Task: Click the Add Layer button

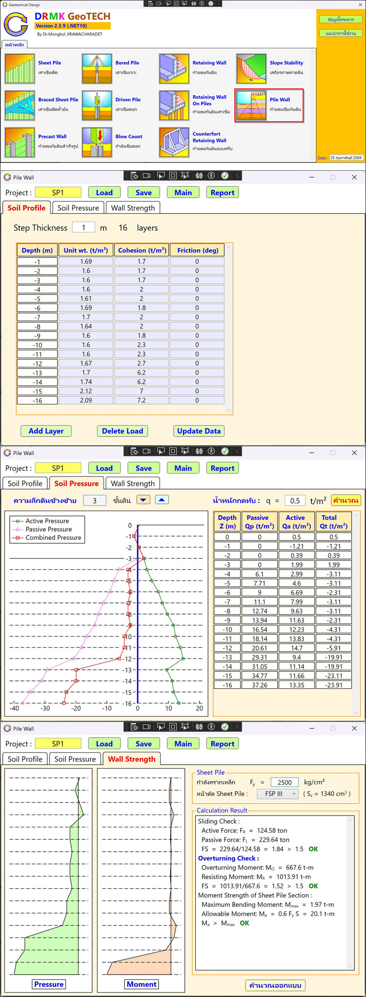Action: [x=46, y=431]
